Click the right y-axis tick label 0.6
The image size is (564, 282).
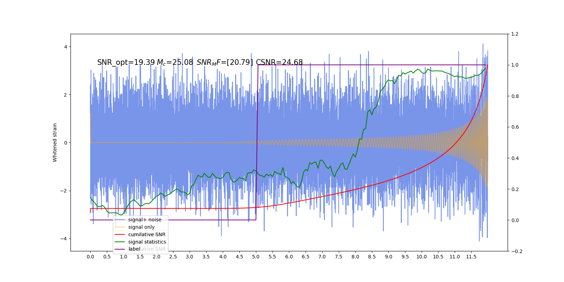click(x=515, y=127)
